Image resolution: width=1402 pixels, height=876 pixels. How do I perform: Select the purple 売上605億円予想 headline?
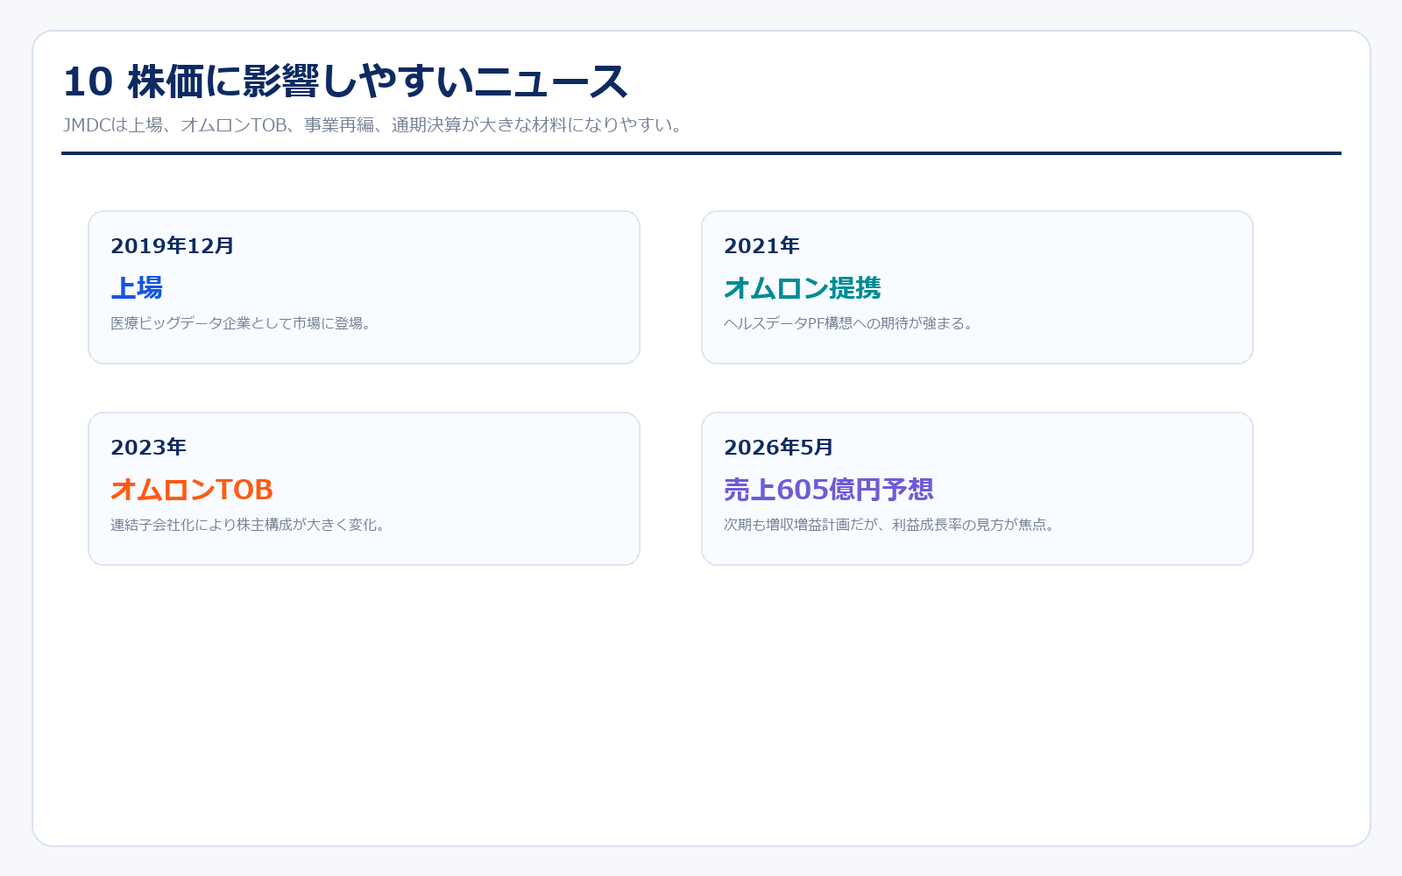[x=829, y=489]
